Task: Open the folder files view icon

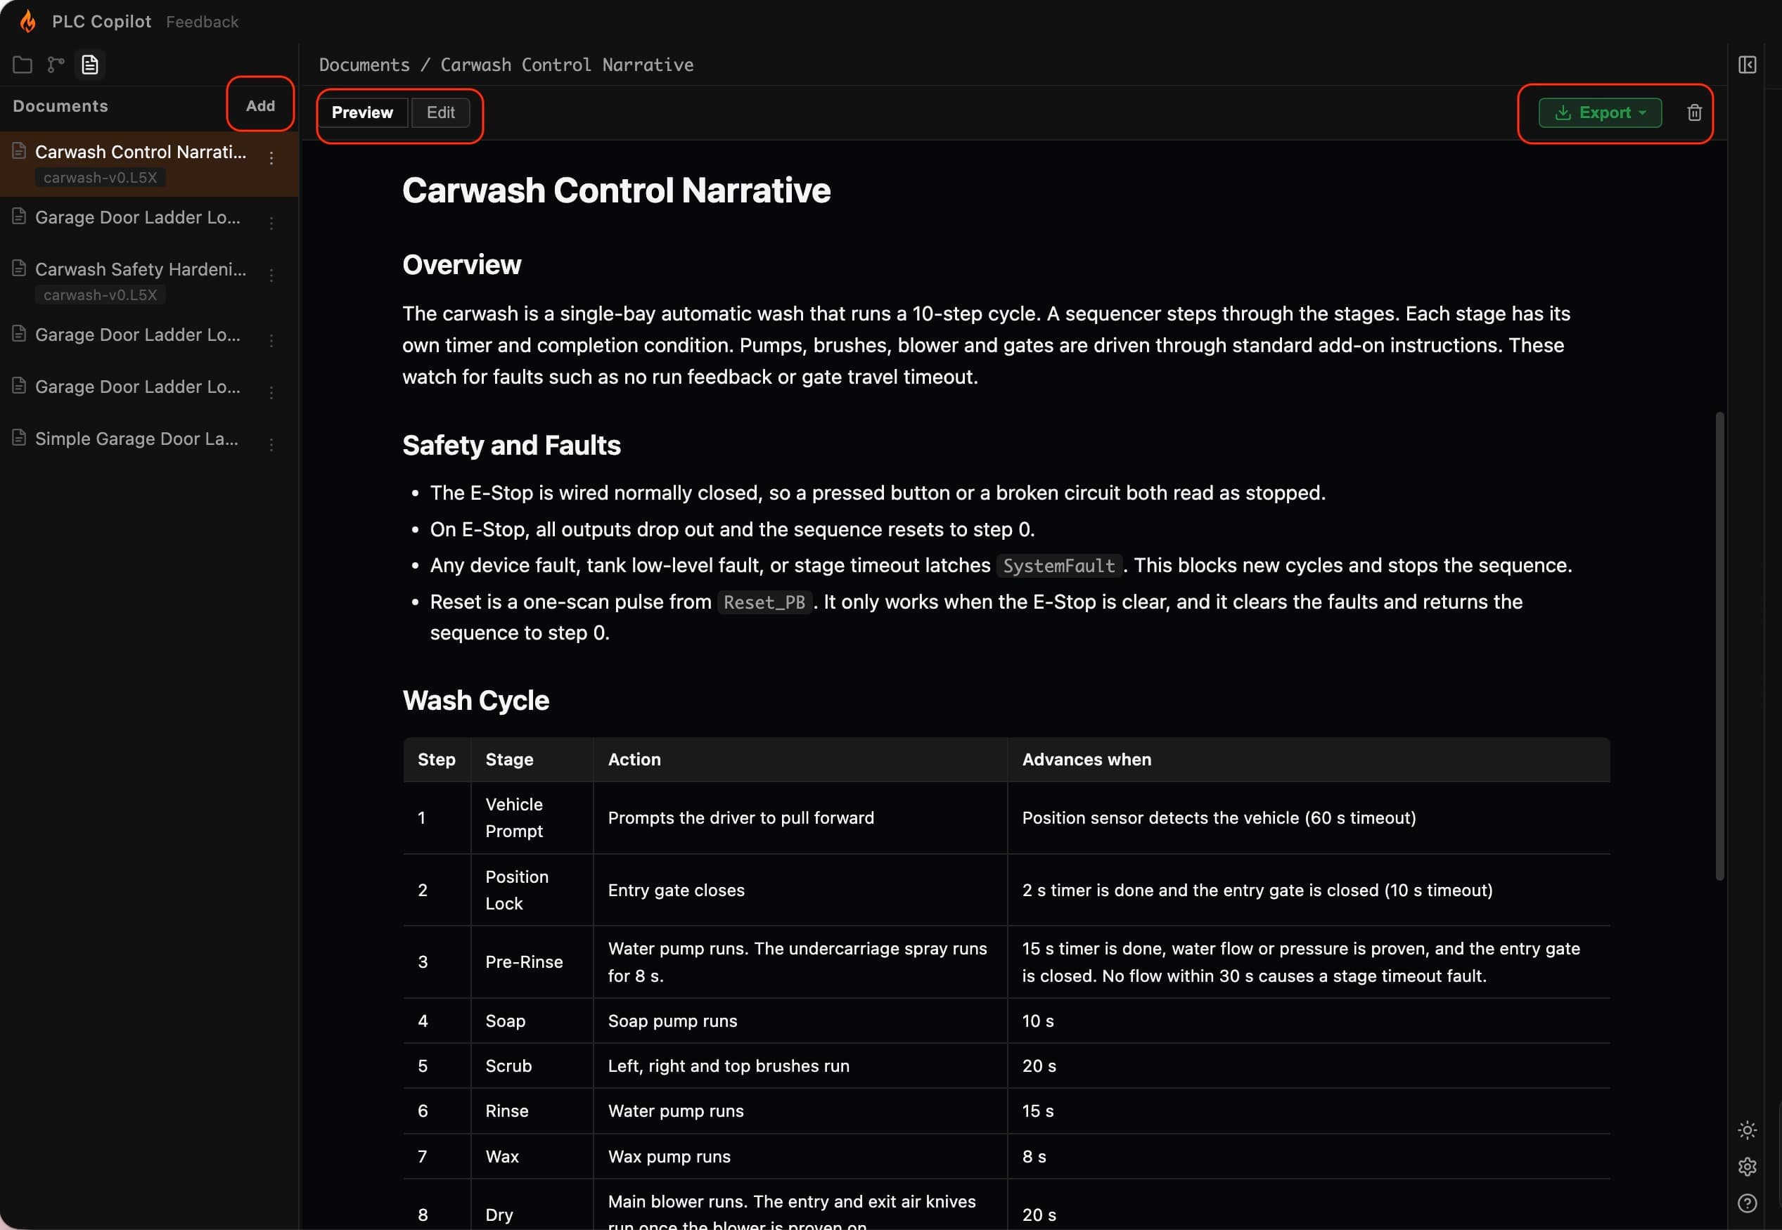Action: pos(23,65)
